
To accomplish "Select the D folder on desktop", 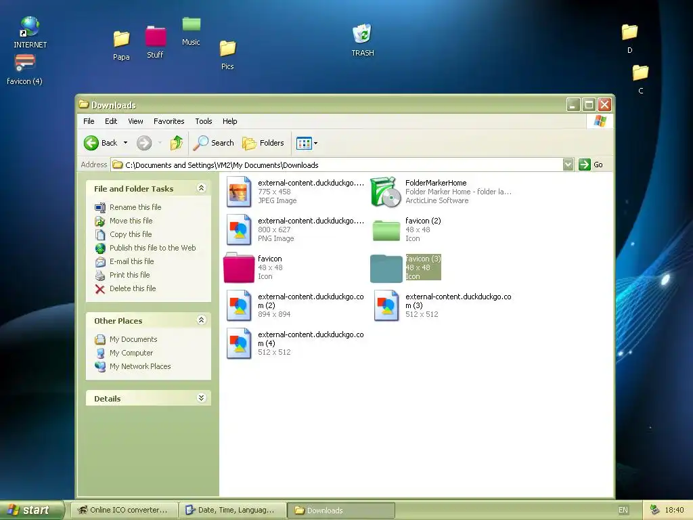I will coord(630,39).
